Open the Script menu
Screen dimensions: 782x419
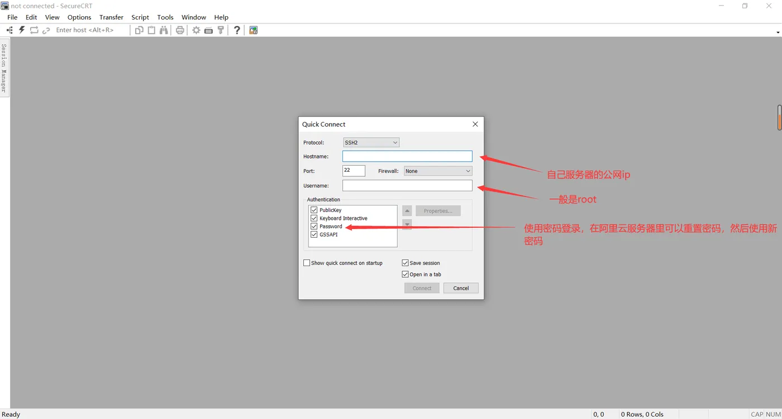(x=140, y=17)
